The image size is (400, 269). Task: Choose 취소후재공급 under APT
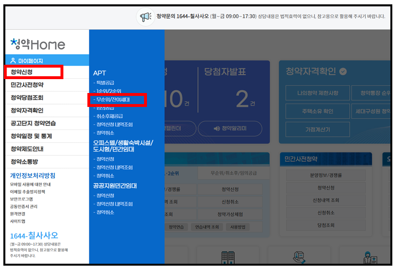(x=108, y=116)
